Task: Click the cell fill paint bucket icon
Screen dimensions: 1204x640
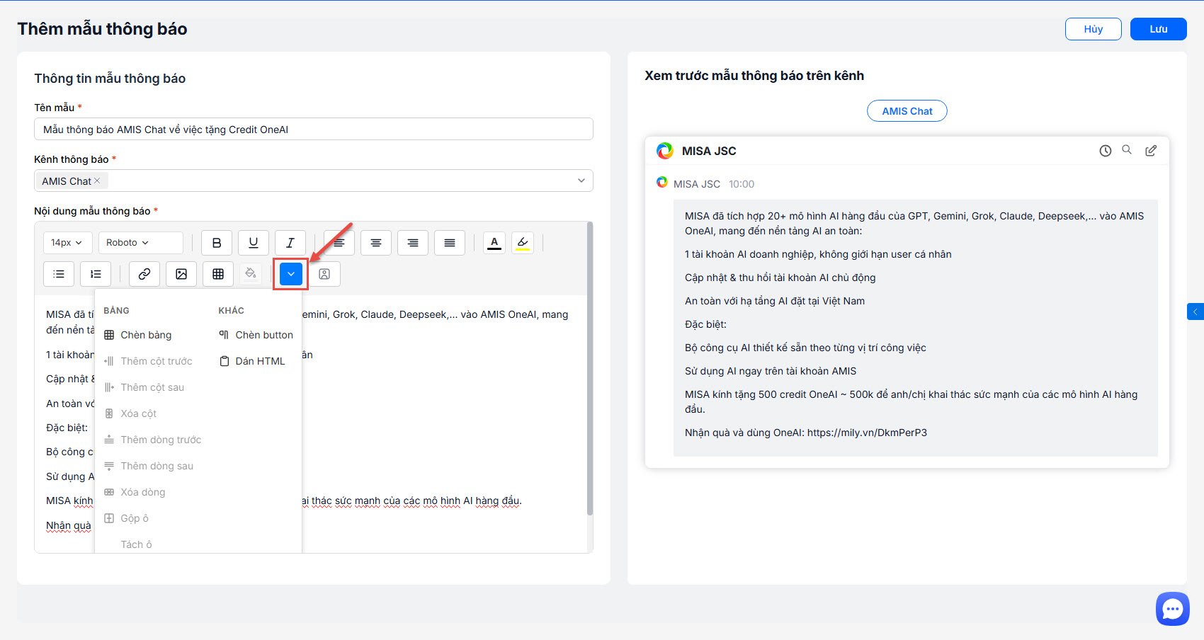Action: click(250, 274)
